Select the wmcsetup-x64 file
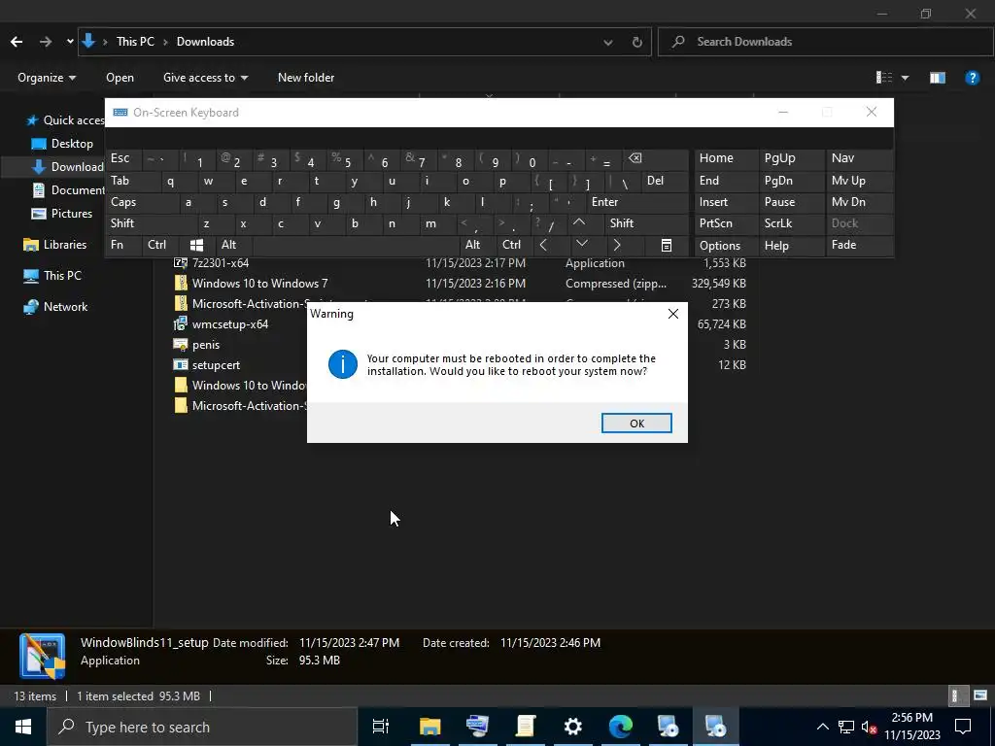 pos(229,324)
